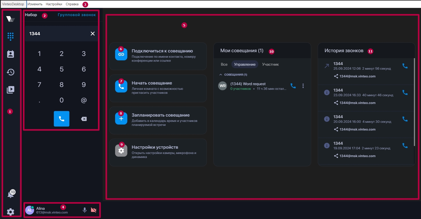This screenshot has width=421, height=219.
Task: Open notifications bell showing 33
Action: pos(11,194)
